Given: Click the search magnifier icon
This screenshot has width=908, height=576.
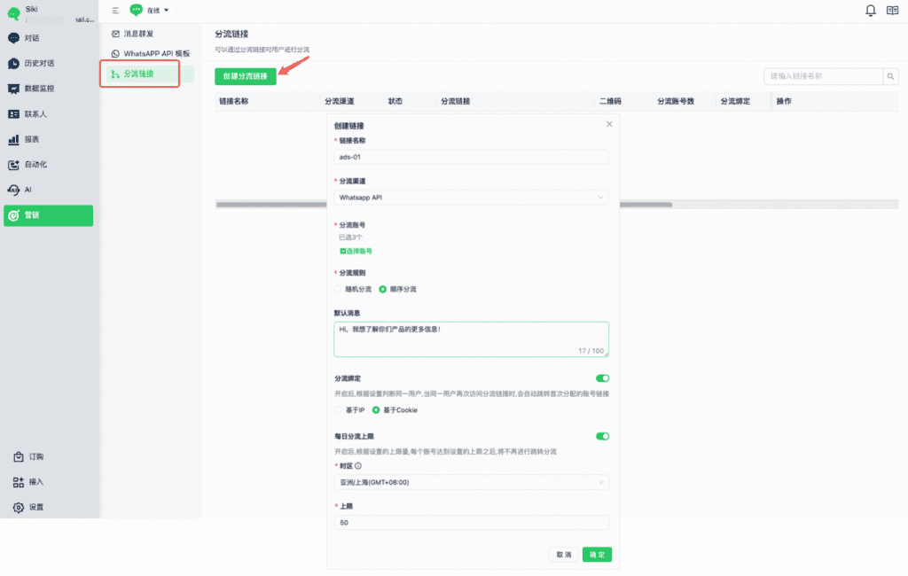Looking at the screenshot, I should click(891, 77).
